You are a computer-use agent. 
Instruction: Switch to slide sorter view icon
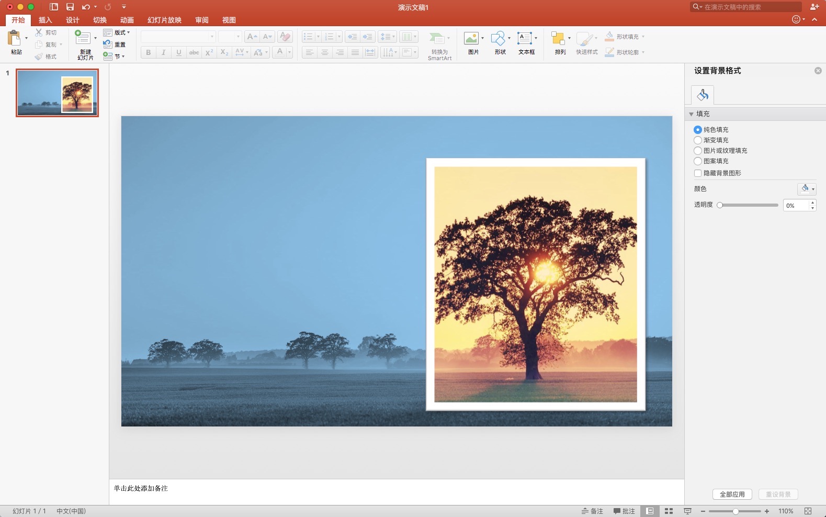669,511
